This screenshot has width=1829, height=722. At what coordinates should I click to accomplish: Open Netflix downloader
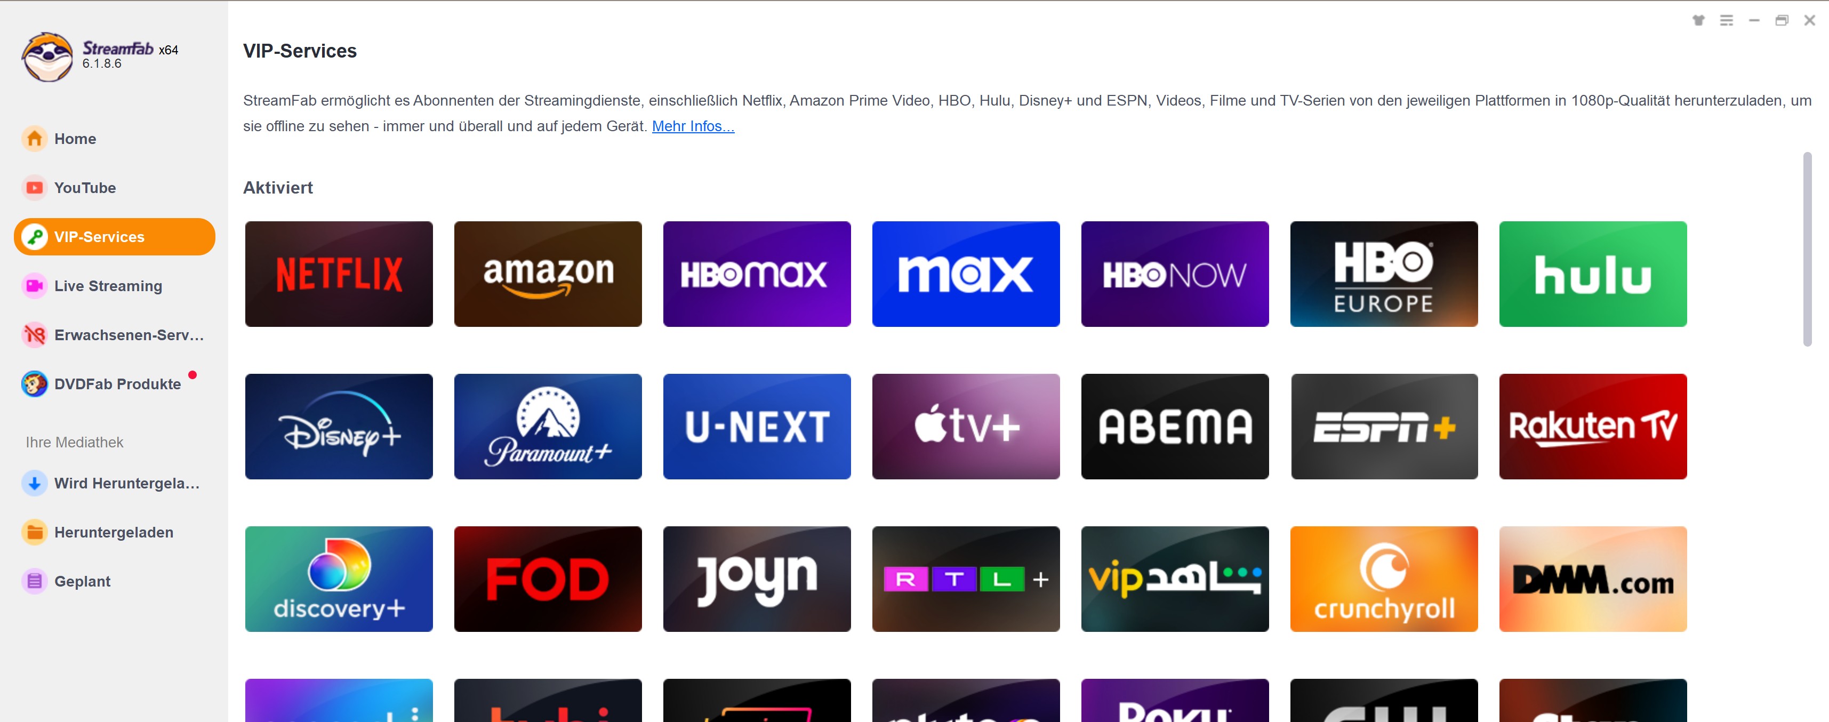pos(338,272)
